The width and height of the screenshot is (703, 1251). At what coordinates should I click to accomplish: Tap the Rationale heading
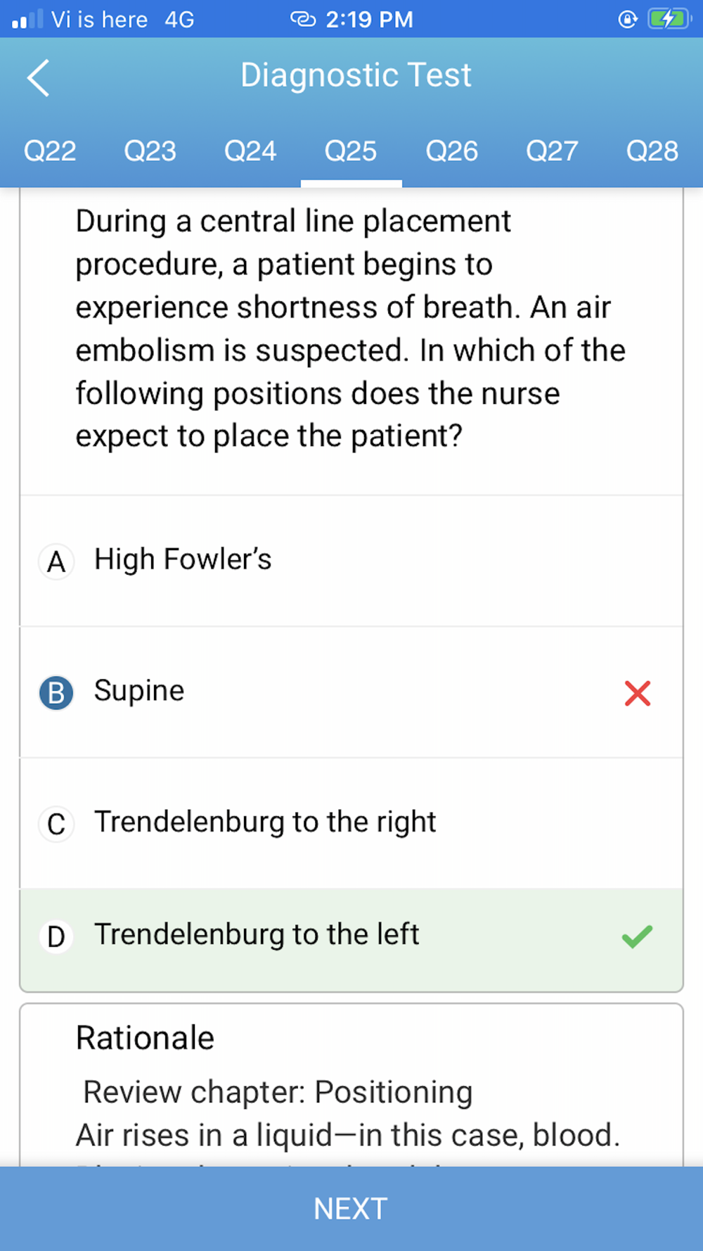[x=145, y=1038]
